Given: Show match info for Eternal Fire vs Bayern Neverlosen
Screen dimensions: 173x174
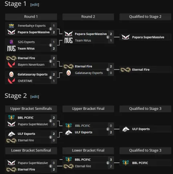Looking at the screenshot, I should click(50, 61).
